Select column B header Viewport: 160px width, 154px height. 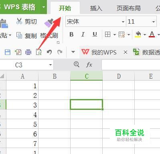click(55, 76)
